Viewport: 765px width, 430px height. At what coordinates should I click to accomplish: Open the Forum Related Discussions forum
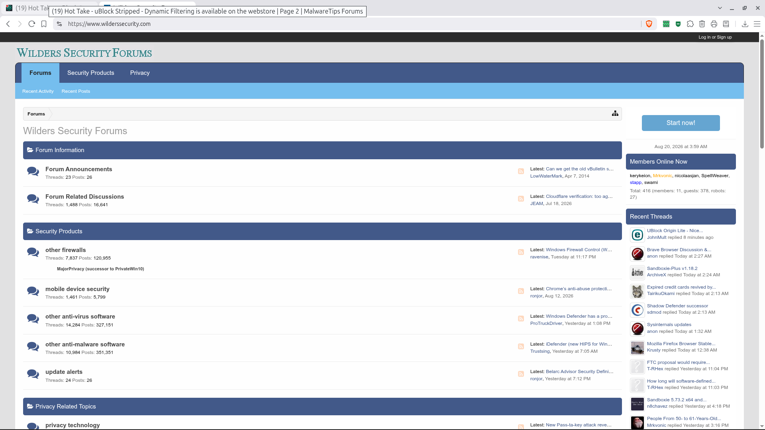click(x=84, y=197)
